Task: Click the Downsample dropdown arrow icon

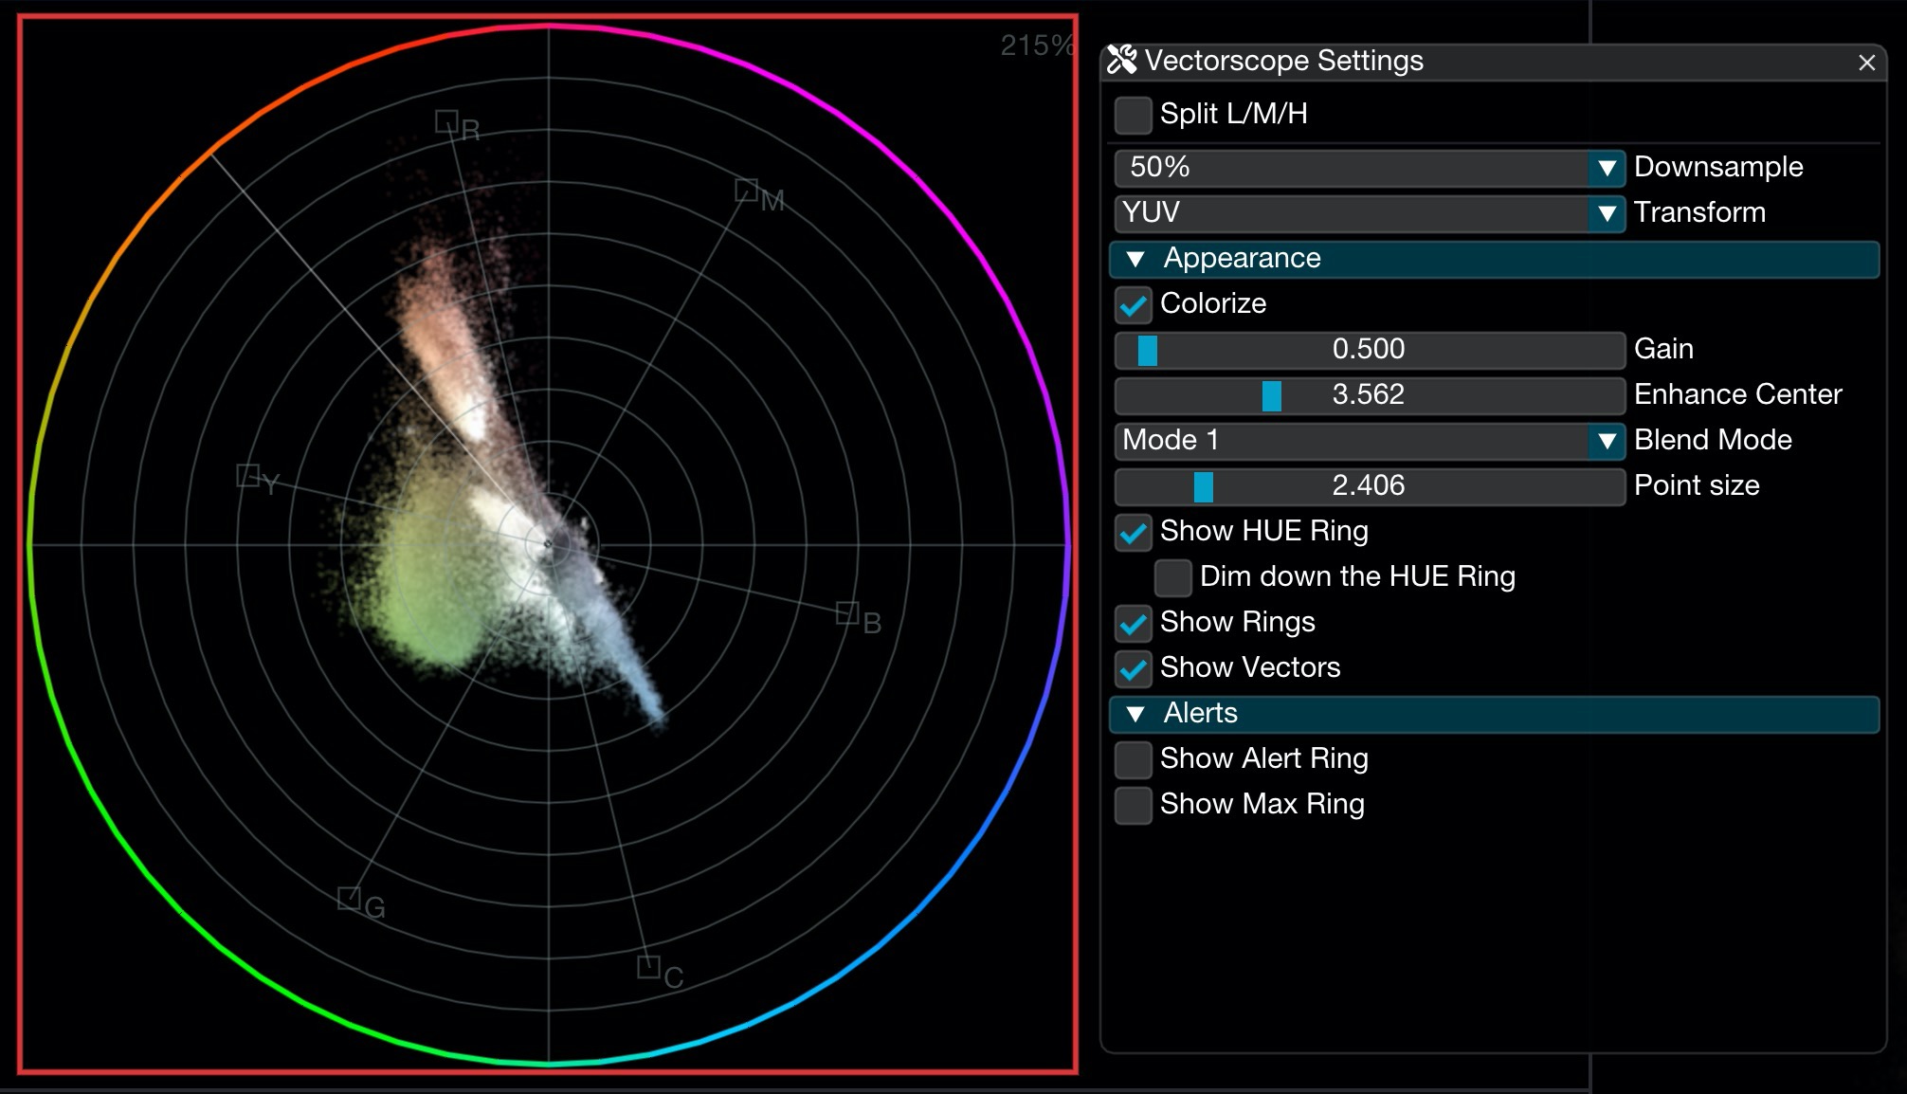Action: (x=1606, y=169)
